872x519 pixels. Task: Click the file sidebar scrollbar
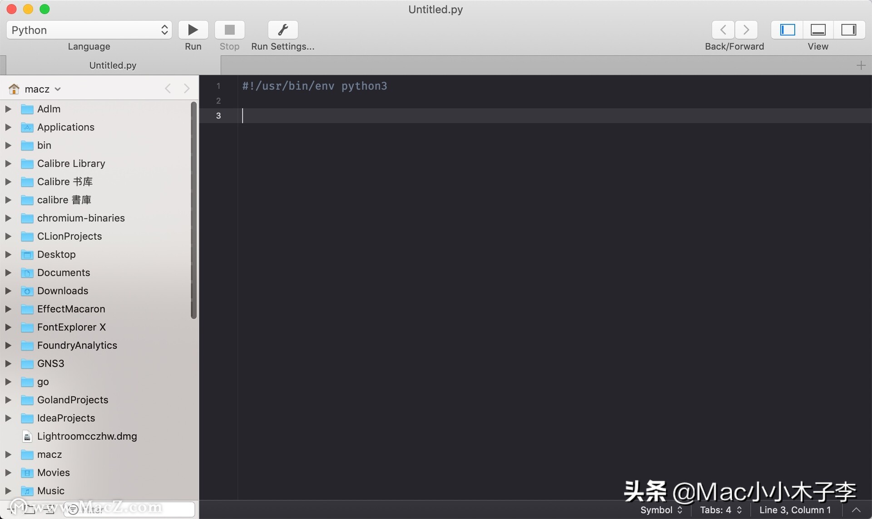[194, 210]
